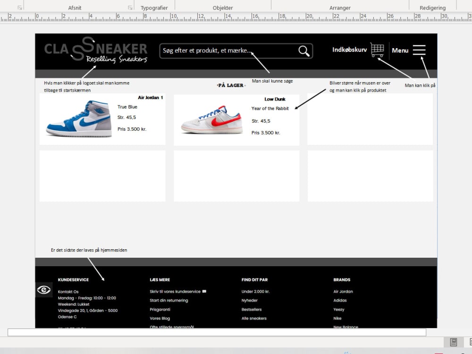This screenshot has width=472, height=354.
Task: Select the note Bliver større når musen er over
Action: coord(360,87)
